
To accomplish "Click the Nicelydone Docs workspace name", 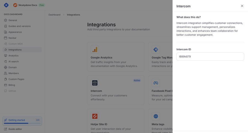I will [x=28, y=5].
